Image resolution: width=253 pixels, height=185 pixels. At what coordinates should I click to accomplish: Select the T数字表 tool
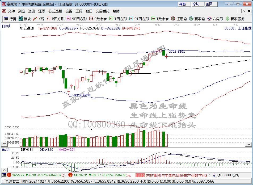click(x=160, y=19)
